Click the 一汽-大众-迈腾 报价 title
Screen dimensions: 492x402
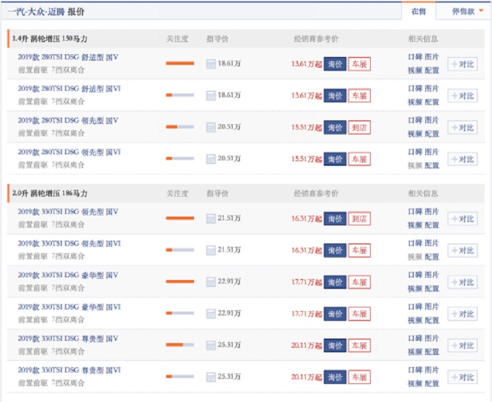(46, 12)
